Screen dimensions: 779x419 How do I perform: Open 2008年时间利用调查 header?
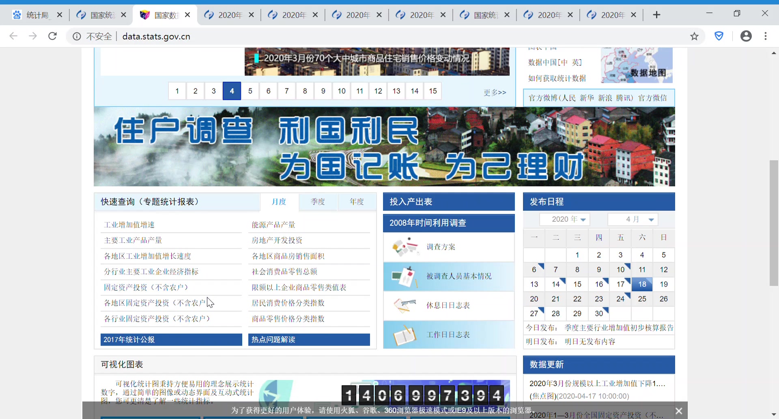coord(449,223)
